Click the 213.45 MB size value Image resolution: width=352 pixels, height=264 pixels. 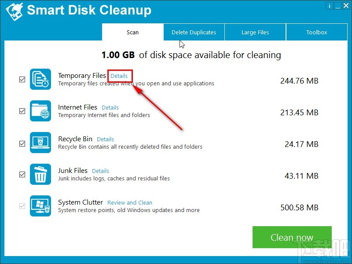coord(299,113)
